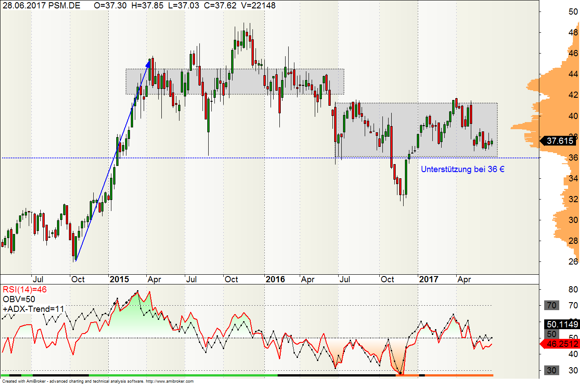Click the red 46.2512 RSI value tag

[560, 343]
